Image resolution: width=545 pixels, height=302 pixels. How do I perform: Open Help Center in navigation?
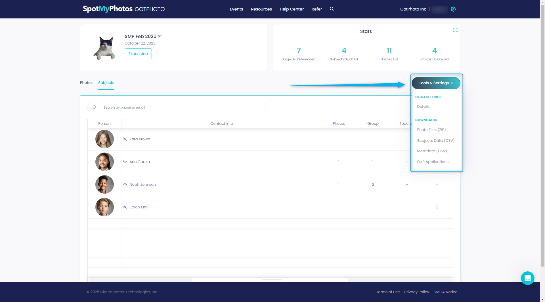(292, 9)
